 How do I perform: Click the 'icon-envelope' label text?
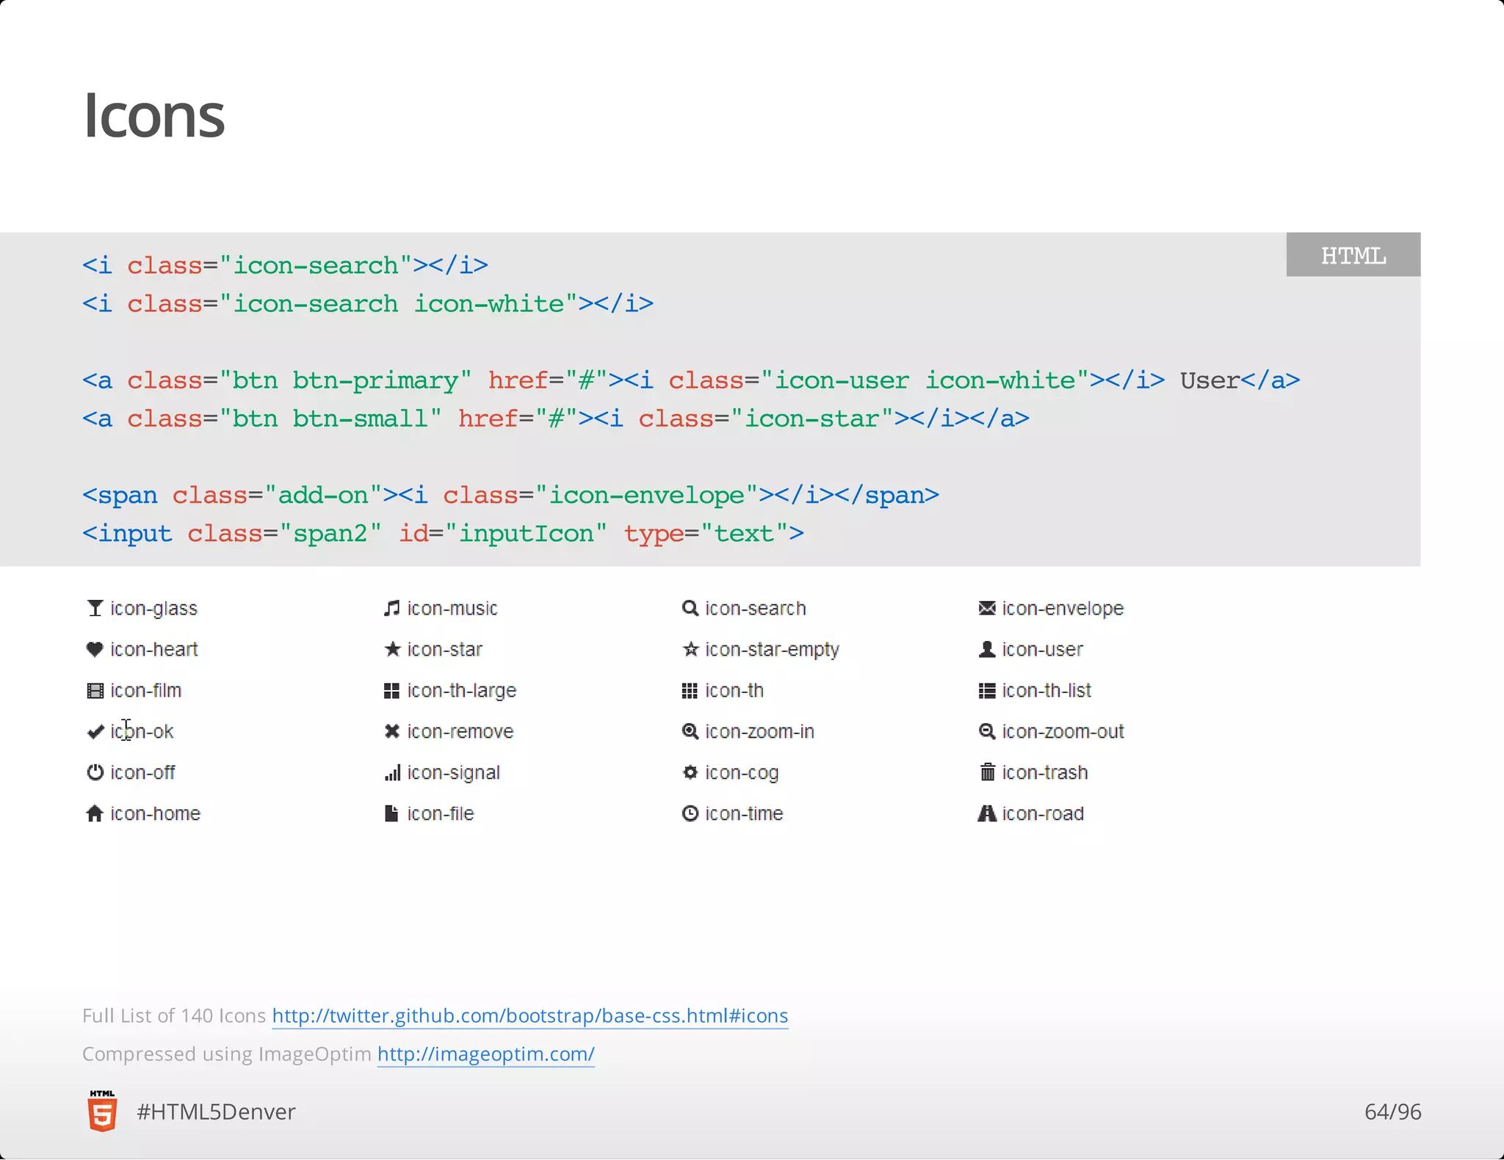tap(1063, 609)
